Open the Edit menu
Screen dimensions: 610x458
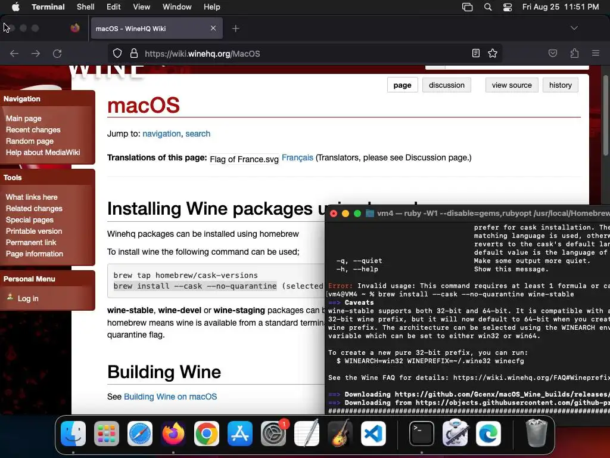(x=114, y=7)
